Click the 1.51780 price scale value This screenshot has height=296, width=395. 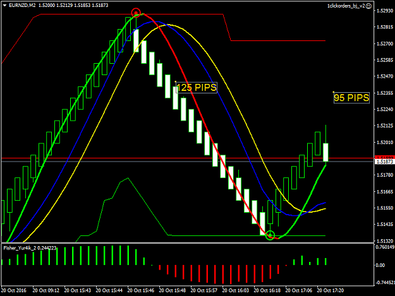(385, 175)
